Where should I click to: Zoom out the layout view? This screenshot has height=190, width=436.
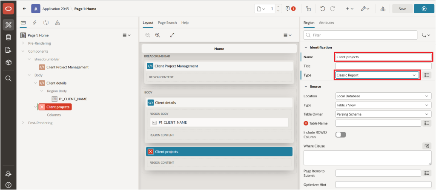148,35
